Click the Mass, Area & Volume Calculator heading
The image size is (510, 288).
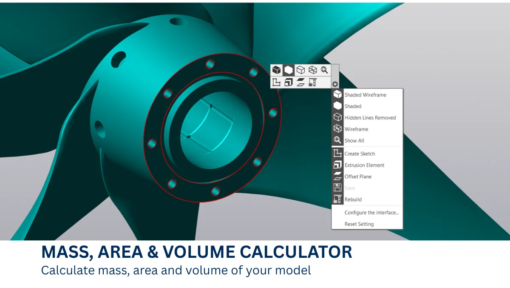[x=197, y=252]
